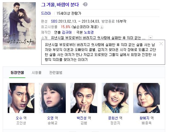Click the 조인성 character photo

[x=21, y=98]
